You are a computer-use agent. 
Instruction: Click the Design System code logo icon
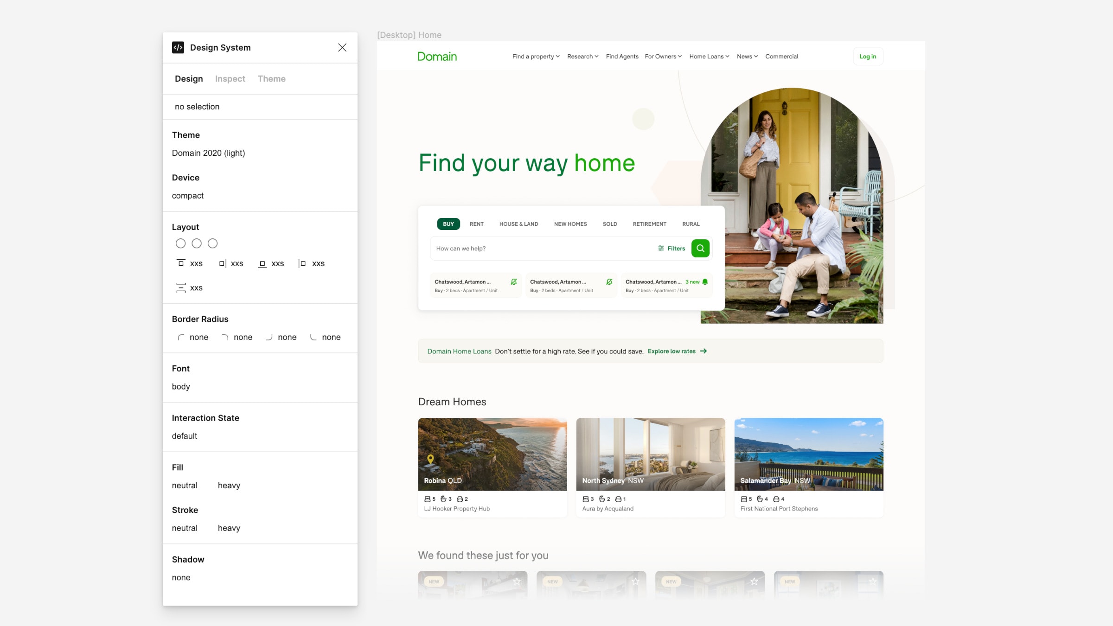[178, 47]
